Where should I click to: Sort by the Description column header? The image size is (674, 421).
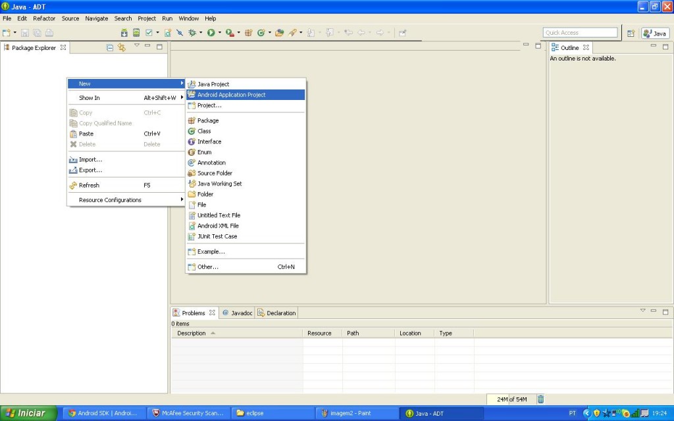click(237, 334)
